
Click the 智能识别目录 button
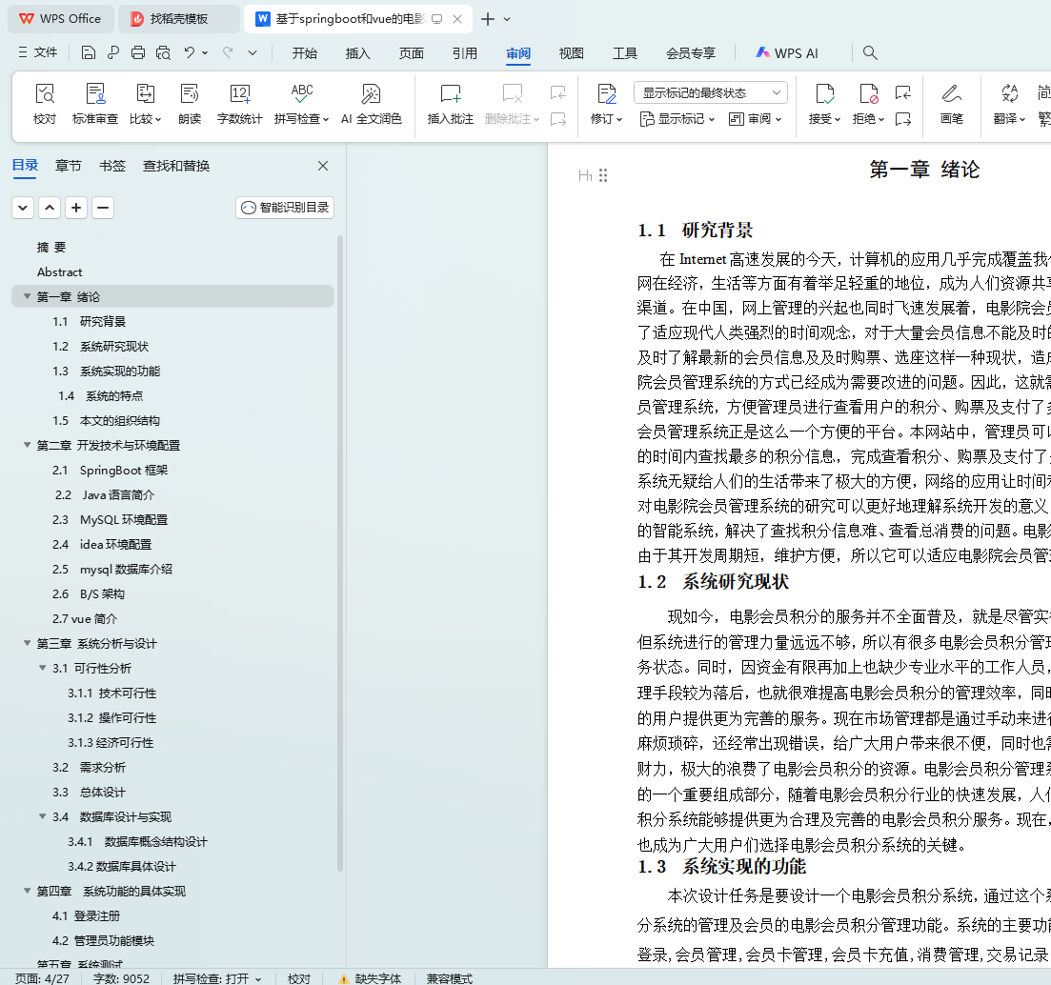[x=285, y=208]
